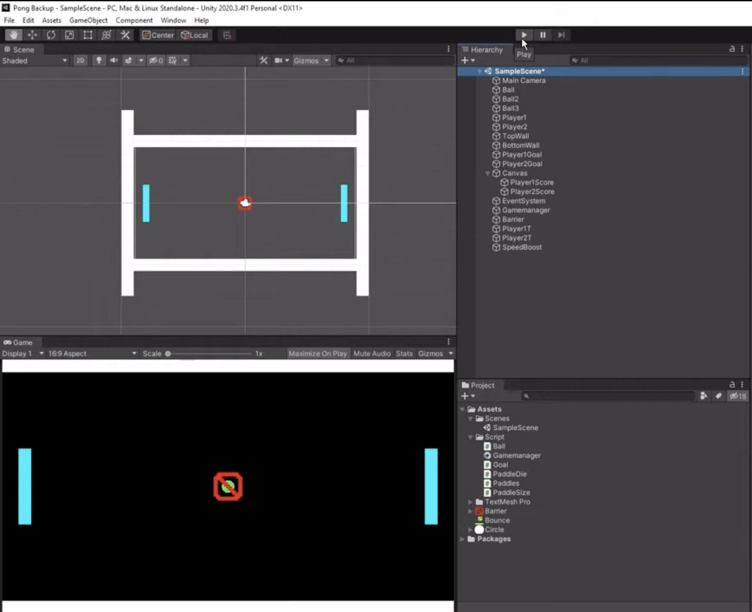Screen dimensions: 752x612
Task: Select the Rotate tool
Action: point(51,35)
